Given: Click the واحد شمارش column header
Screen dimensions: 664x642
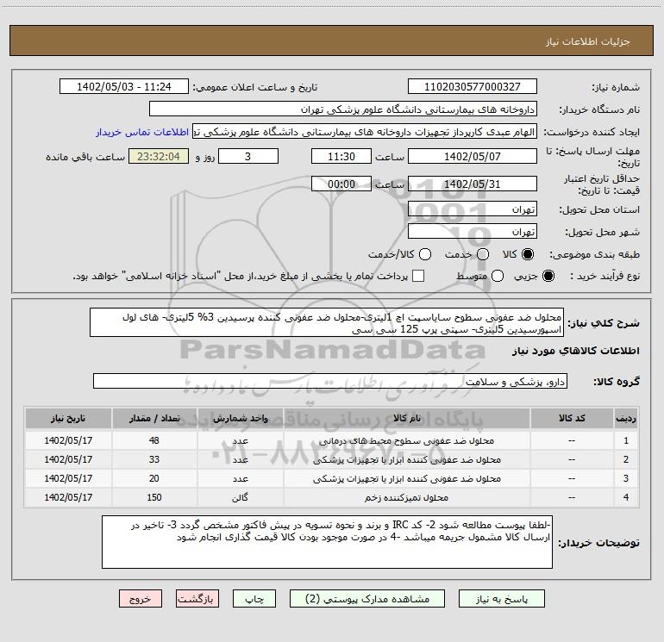Looking at the screenshot, I should (x=240, y=418).
